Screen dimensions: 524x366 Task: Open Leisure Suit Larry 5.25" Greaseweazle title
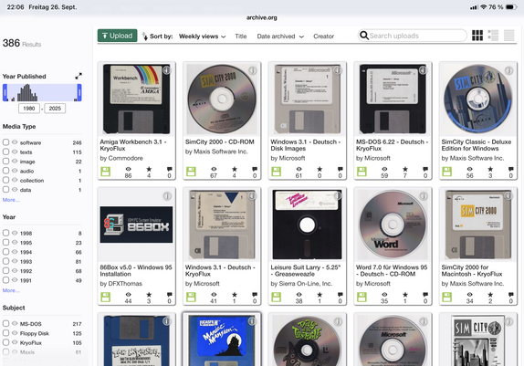[306, 270]
